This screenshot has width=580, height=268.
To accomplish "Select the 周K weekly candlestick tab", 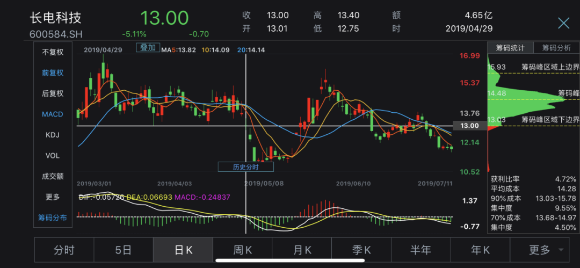I will [x=242, y=250].
